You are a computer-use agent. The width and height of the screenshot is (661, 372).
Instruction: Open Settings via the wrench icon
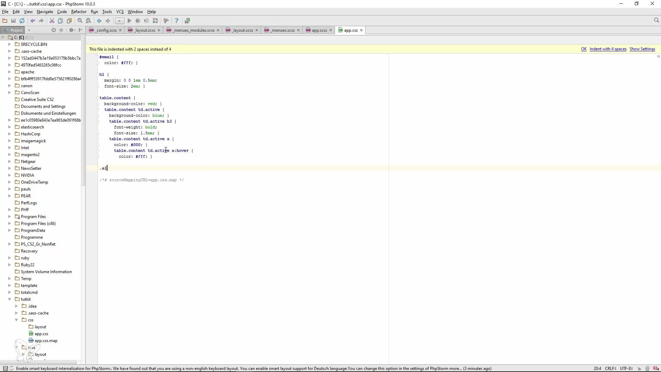coord(166,21)
